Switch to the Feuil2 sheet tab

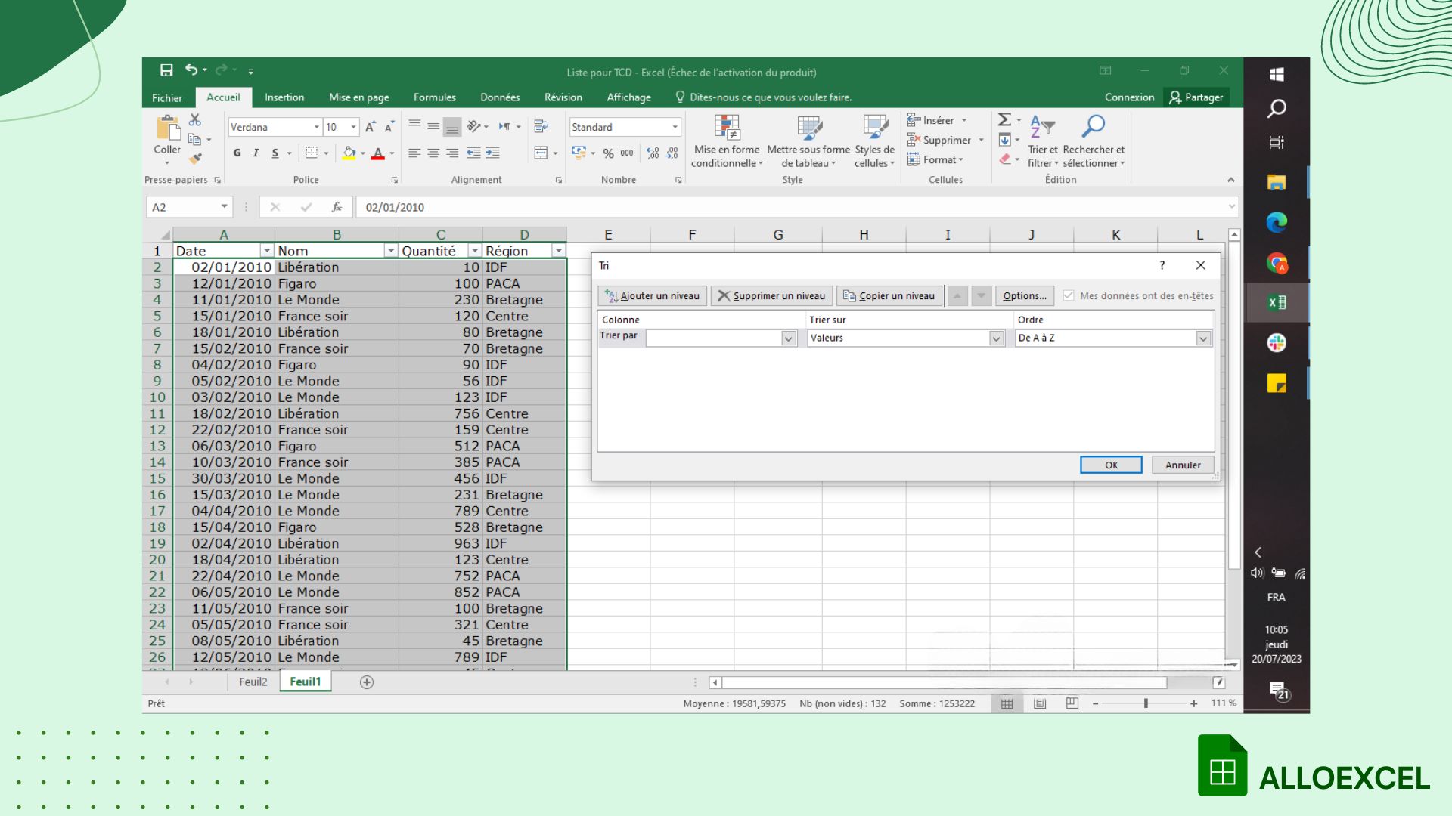click(251, 682)
